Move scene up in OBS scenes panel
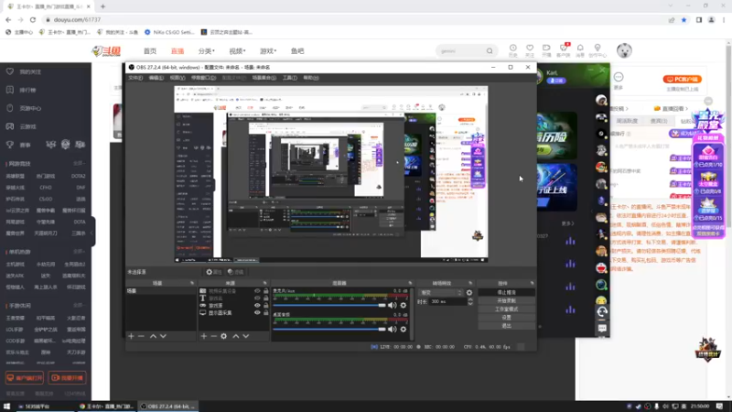Image resolution: width=732 pixels, height=412 pixels. click(x=153, y=336)
